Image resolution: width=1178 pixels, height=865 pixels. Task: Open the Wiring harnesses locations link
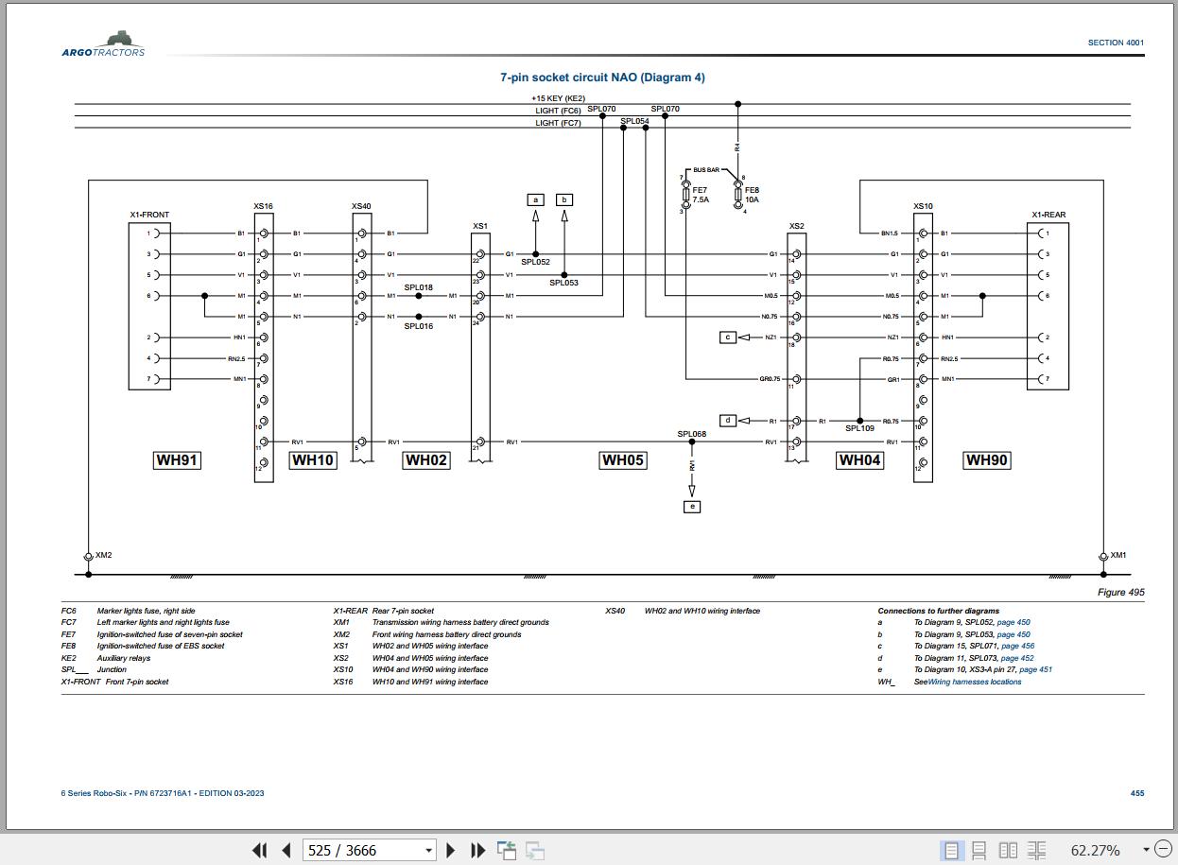click(974, 682)
